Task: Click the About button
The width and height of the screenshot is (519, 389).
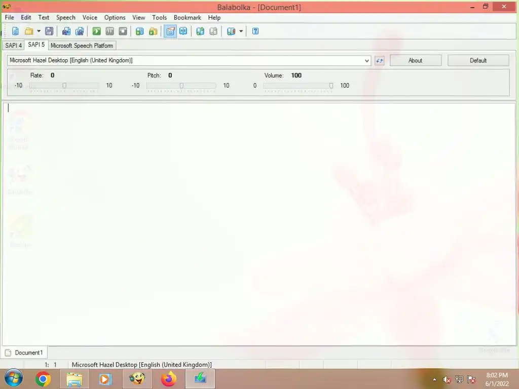Action: 416,61
